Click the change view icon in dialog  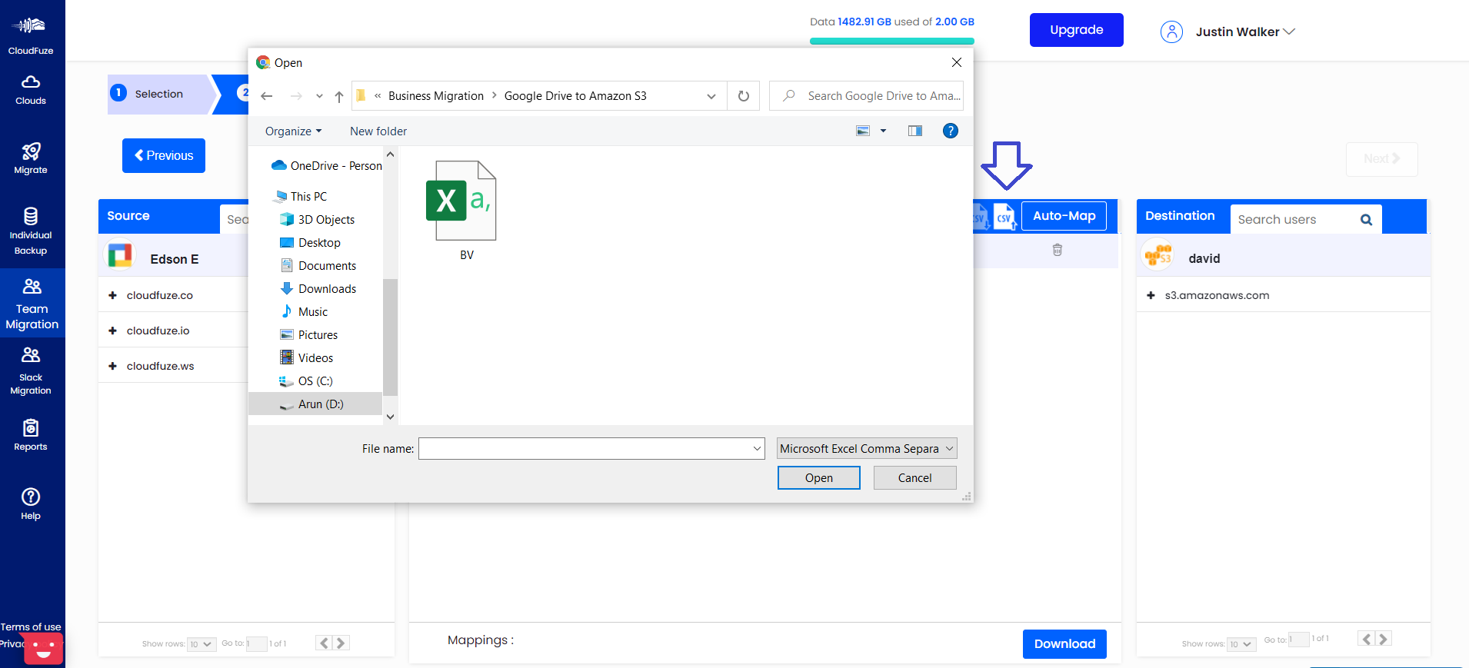pyautogui.click(x=863, y=131)
